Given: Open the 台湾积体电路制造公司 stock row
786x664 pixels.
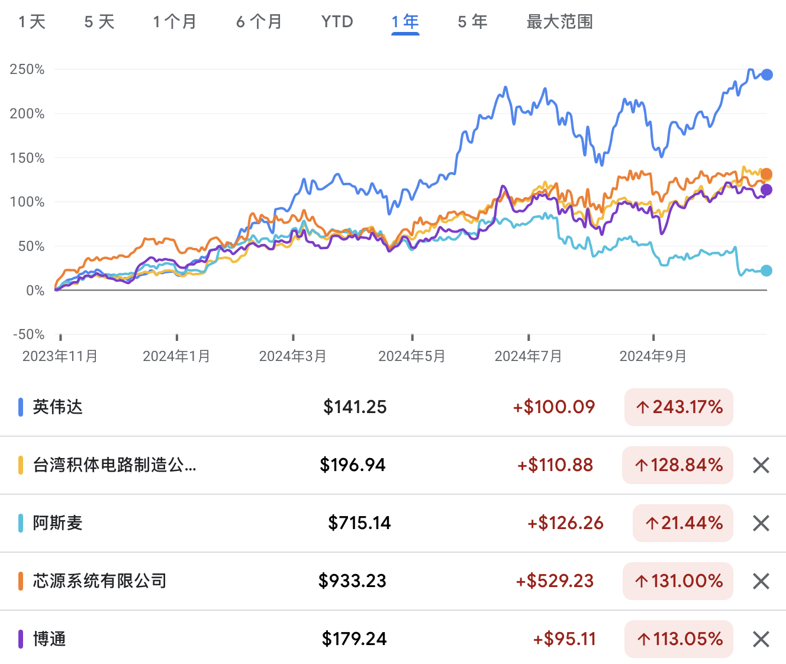Looking at the screenshot, I should tap(393, 465).
